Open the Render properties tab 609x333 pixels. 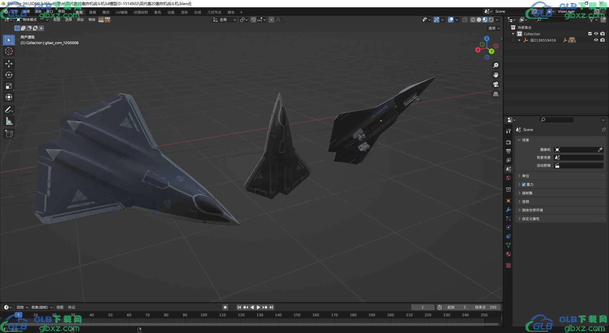[508, 142]
